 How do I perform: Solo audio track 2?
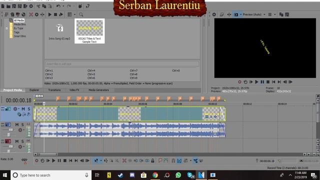coord(22,124)
